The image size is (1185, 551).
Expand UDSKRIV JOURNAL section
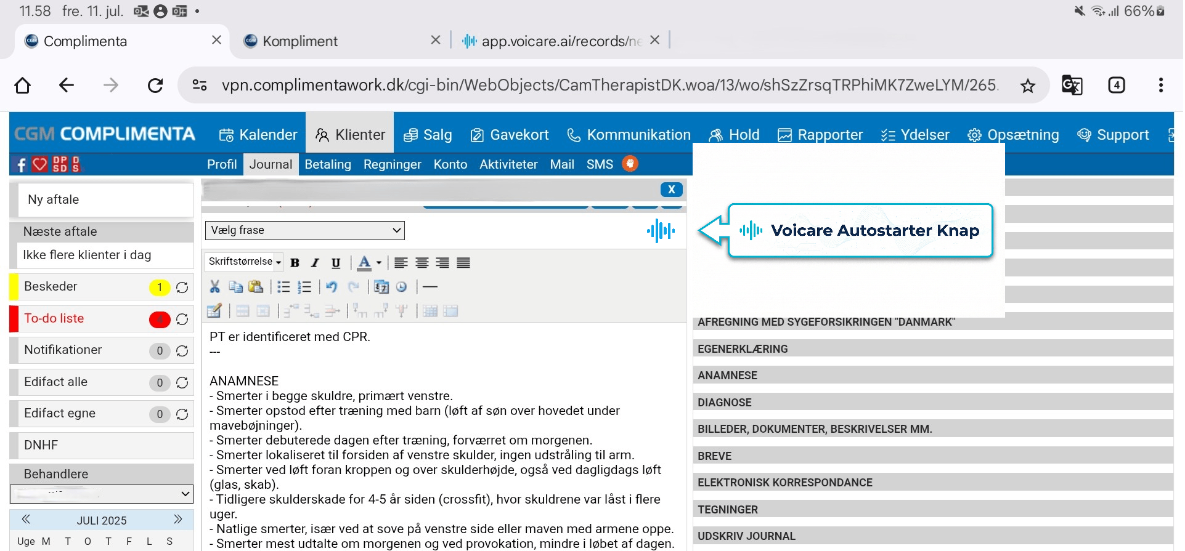pos(933,536)
